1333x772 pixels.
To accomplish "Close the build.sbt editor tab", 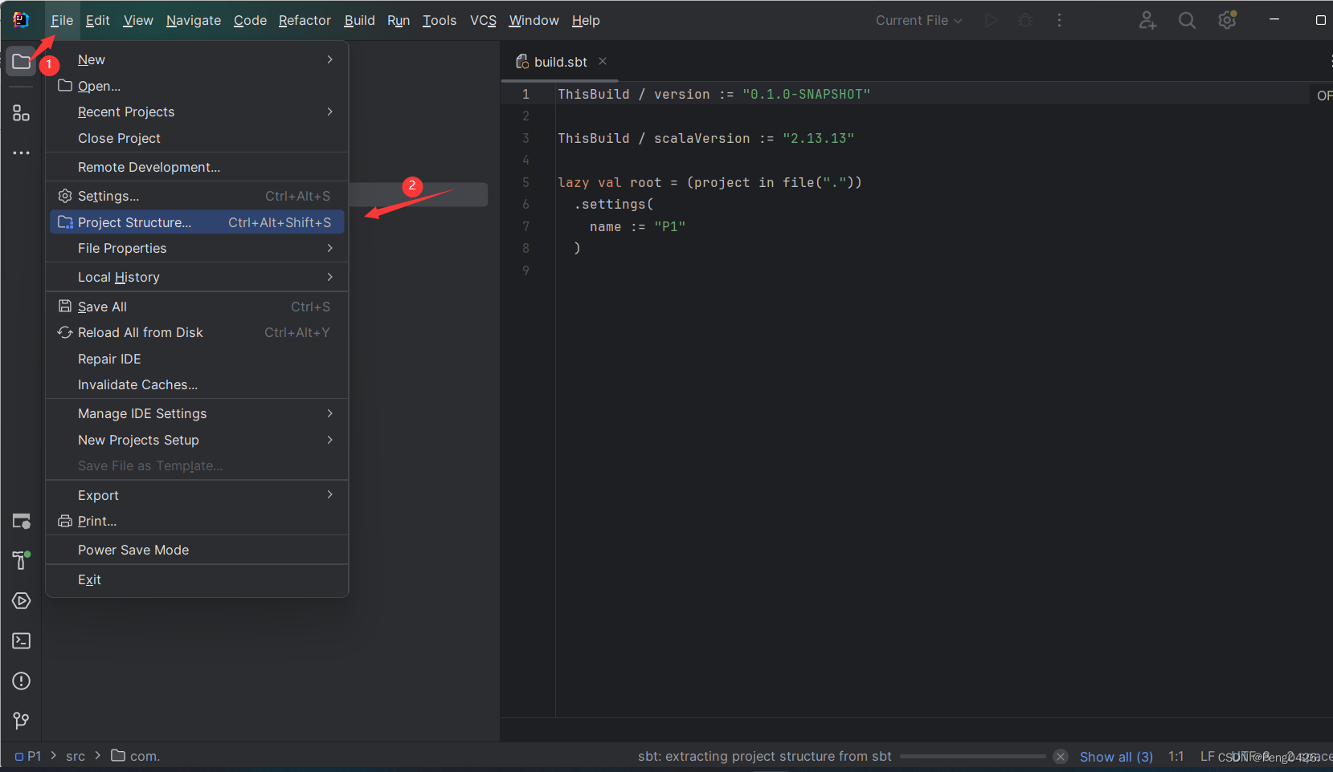I will tap(603, 61).
